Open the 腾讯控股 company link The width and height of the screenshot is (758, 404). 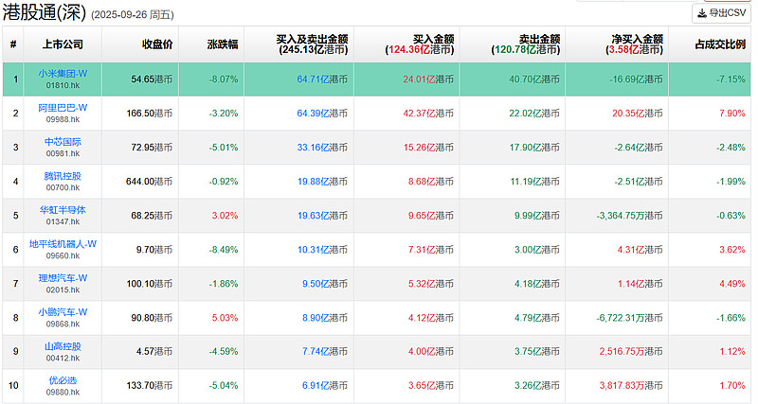pos(63,175)
